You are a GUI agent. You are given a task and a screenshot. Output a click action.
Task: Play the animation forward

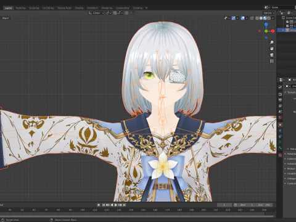(x=116, y=205)
